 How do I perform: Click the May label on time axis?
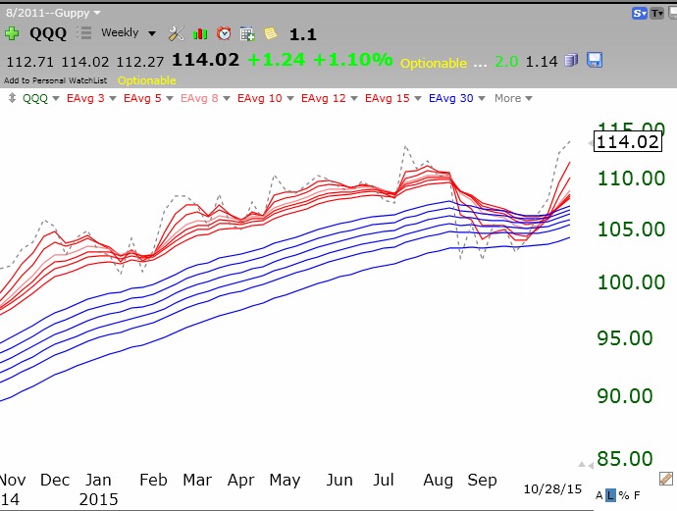(285, 481)
